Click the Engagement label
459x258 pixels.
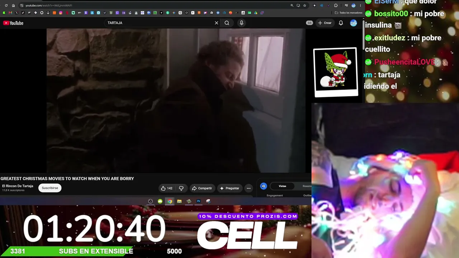(x=275, y=195)
